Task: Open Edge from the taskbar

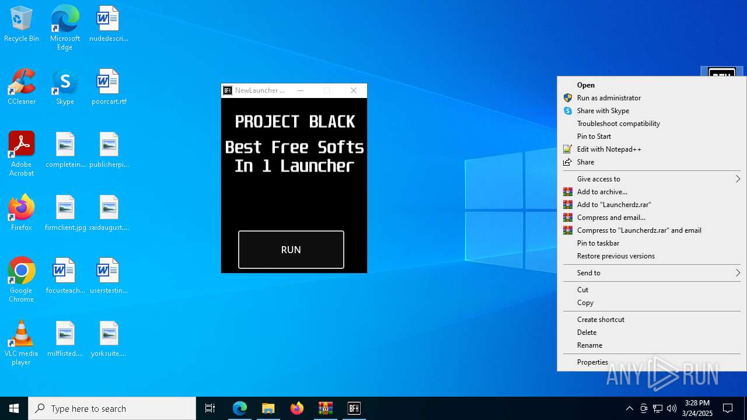Action: click(240, 408)
